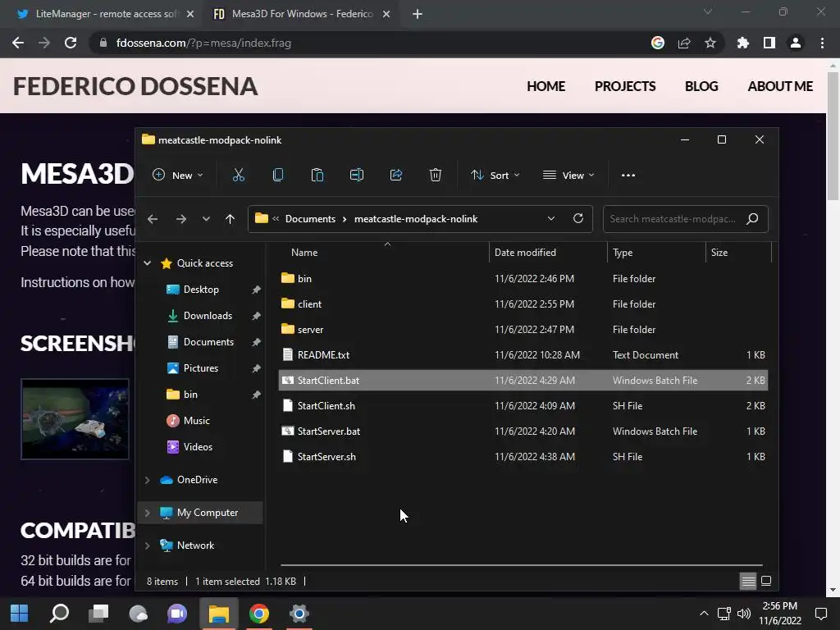Click the Delete trash can icon
Image resolution: width=840 pixels, height=630 pixels.
(x=436, y=176)
